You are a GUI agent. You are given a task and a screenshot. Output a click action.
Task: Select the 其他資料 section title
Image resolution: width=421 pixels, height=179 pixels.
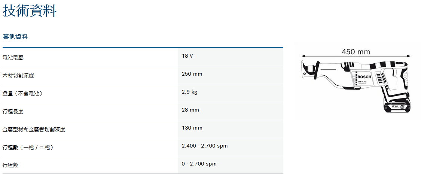(15, 37)
